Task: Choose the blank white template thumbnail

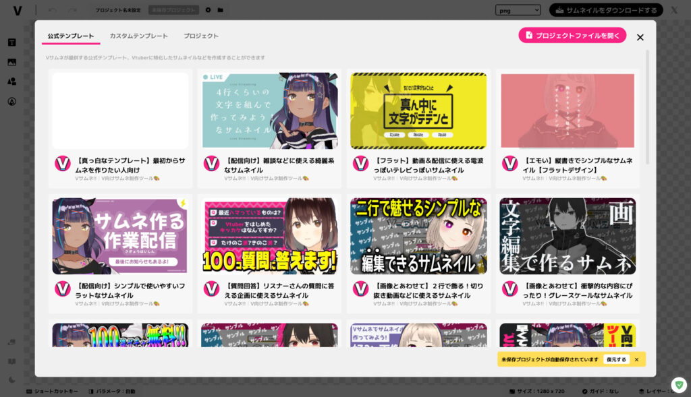Action: pos(120,111)
